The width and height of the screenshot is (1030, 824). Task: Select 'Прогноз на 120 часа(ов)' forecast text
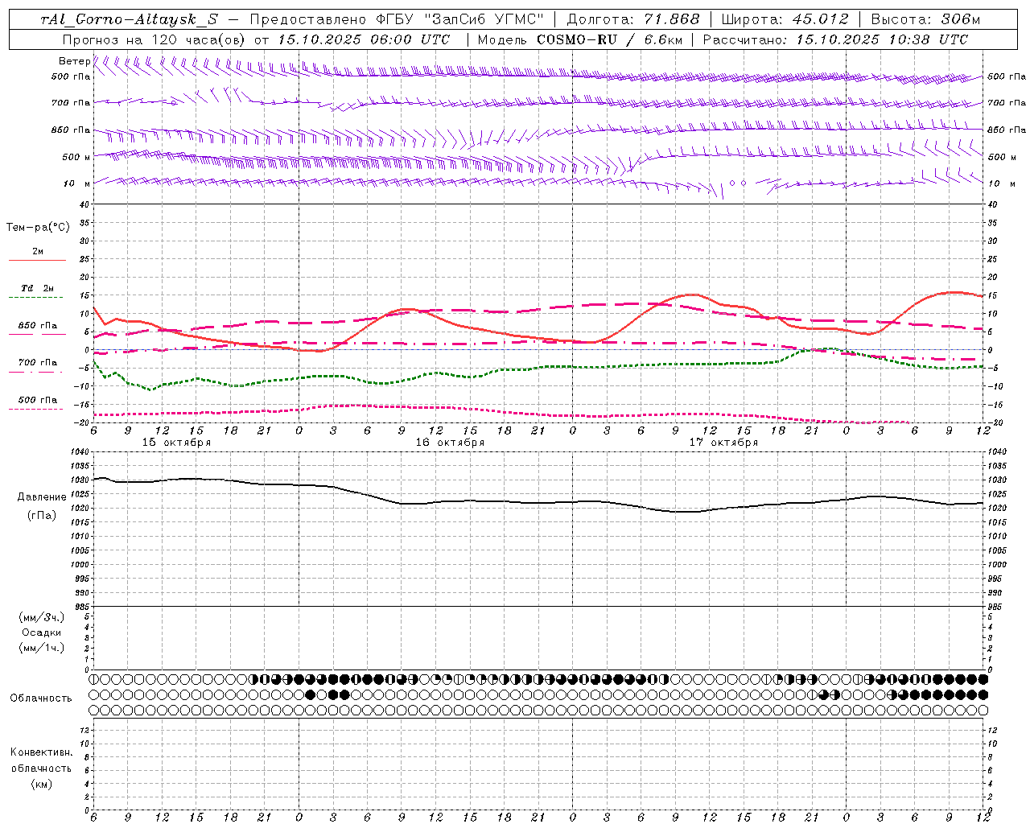155,39
